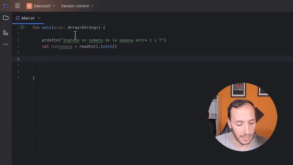Click the word 'Ingrese' in the string
The height and width of the screenshot is (165, 293).
(x=71, y=40)
